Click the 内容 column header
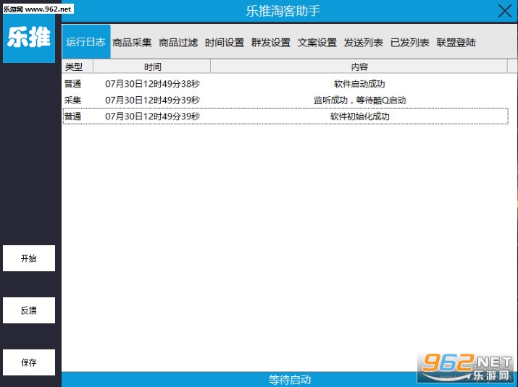518x387 pixels. point(359,67)
